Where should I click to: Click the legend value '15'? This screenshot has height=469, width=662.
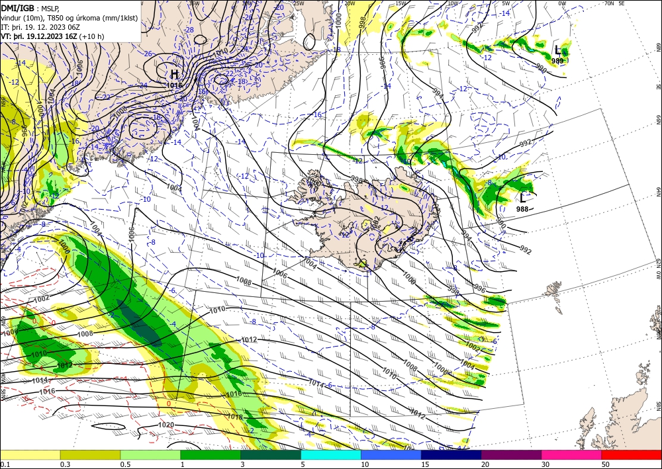425,464
